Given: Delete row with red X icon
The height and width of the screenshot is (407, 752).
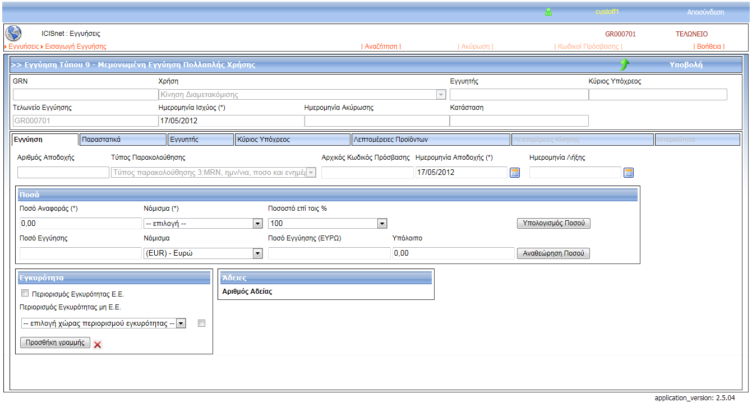Looking at the screenshot, I should click(98, 345).
